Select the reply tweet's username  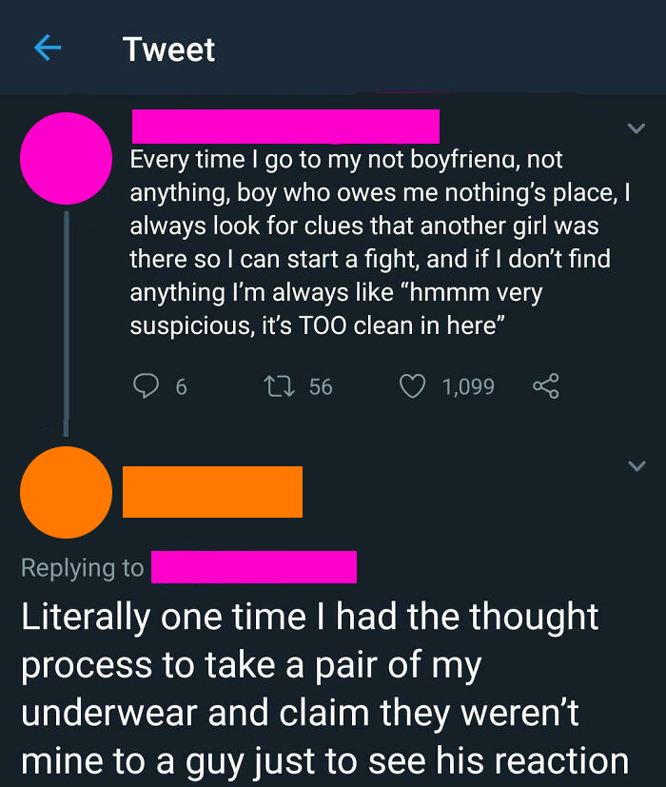click(211, 491)
